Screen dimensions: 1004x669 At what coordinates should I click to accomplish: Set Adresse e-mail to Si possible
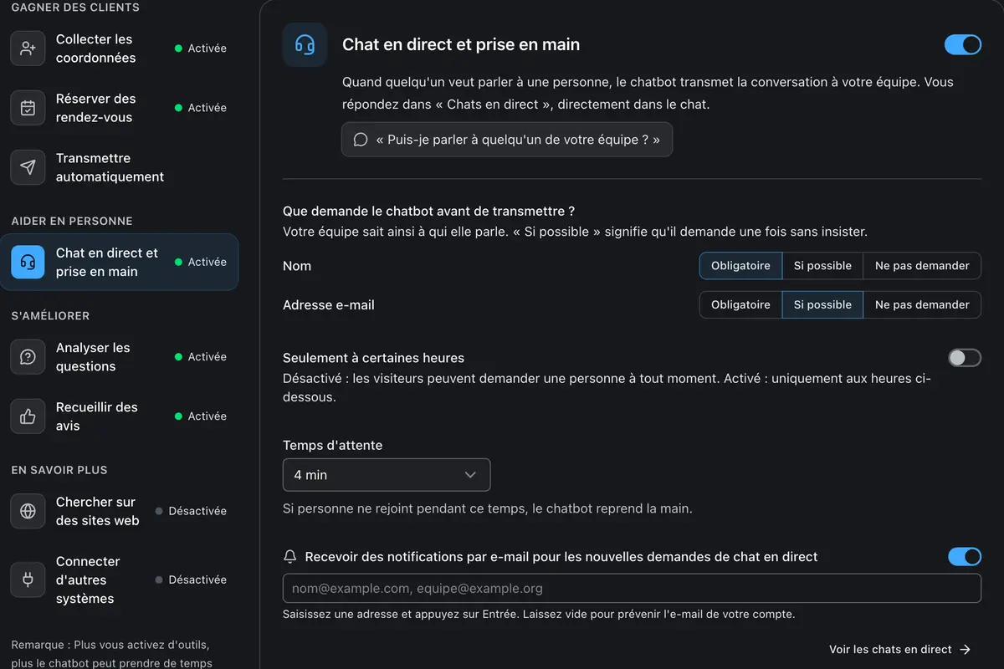click(x=822, y=305)
